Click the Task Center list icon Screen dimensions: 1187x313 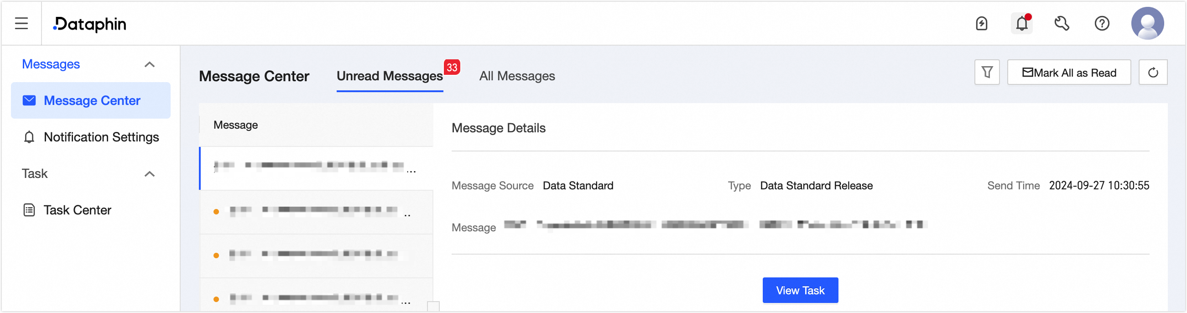click(29, 210)
